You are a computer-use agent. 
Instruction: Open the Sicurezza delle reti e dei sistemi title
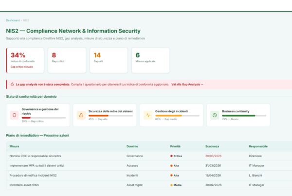tap(110, 111)
